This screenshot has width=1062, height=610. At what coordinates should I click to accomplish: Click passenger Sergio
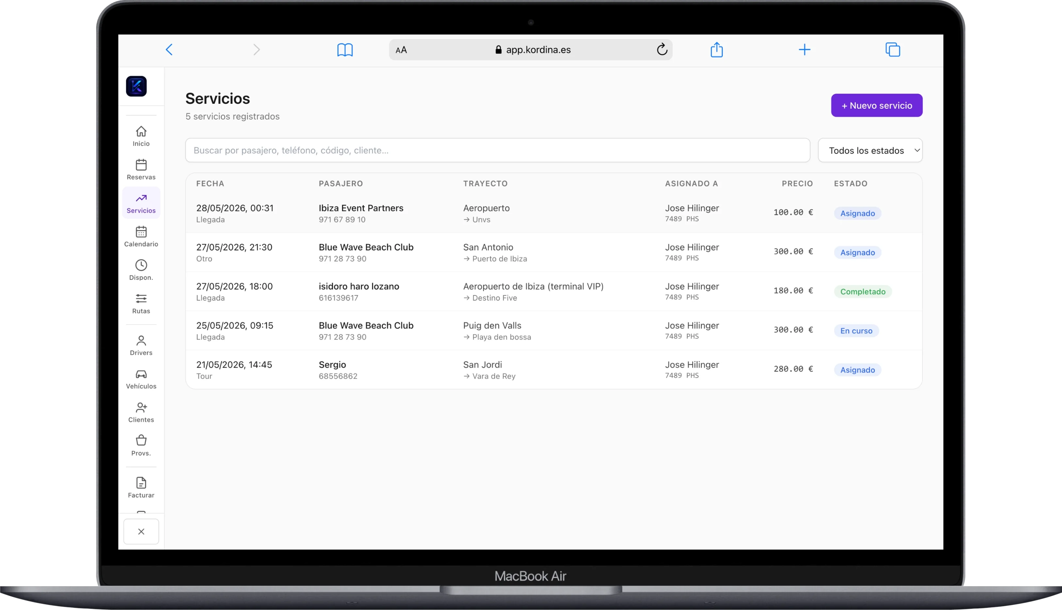pos(332,365)
